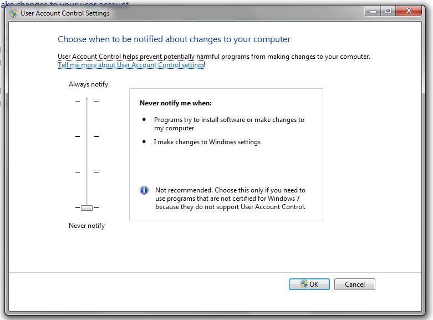Screen dimensions: 433x320
Task: Click the bold Never notify me when heading
Action: coord(175,103)
